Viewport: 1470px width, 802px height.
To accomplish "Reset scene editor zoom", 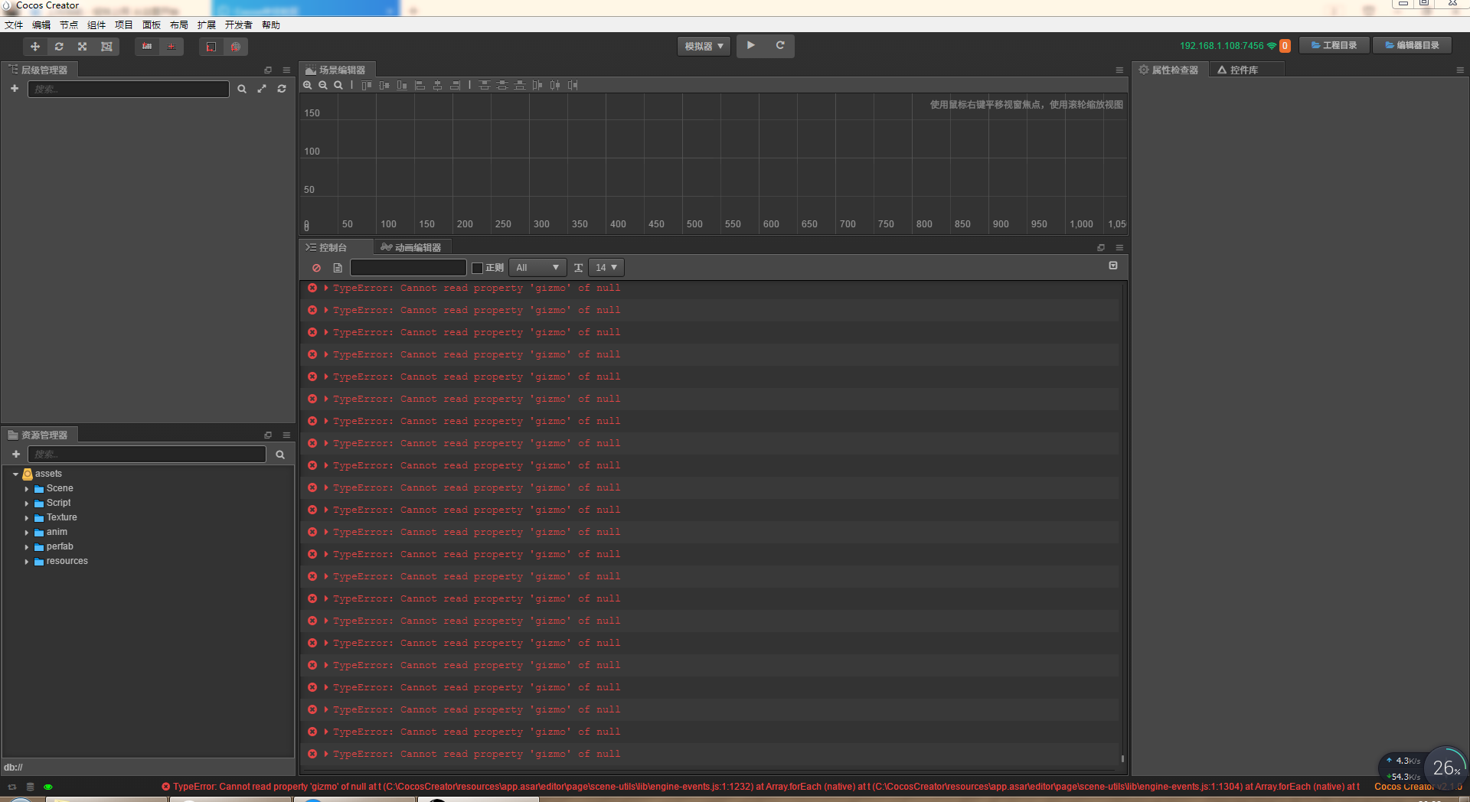I will click(338, 86).
